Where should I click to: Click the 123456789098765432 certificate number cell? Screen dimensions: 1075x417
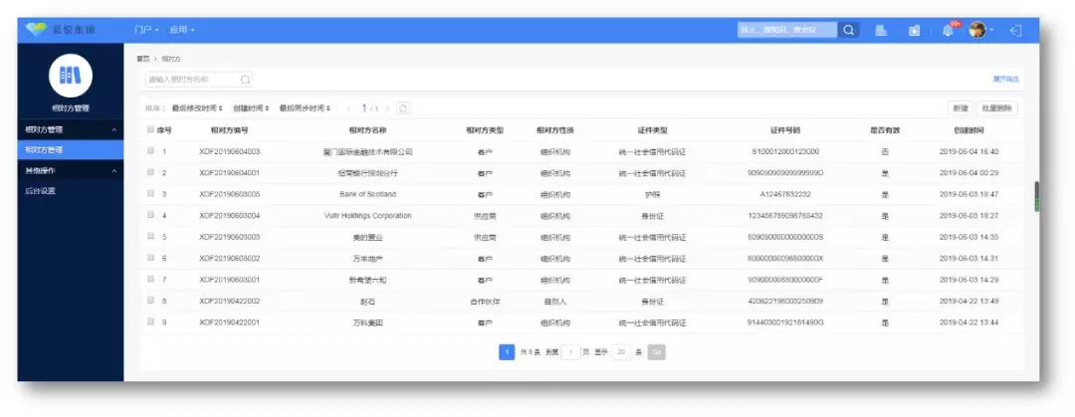click(x=785, y=215)
